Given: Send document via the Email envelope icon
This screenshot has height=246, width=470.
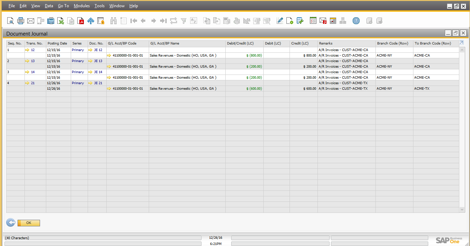Looking at the screenshot, I should (31, 21).
